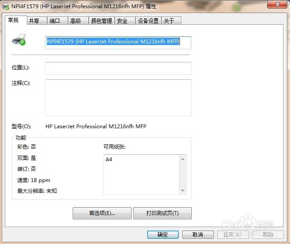Click the 帮助 button
This screenshot has height=244, width=290.
point(268,234)
